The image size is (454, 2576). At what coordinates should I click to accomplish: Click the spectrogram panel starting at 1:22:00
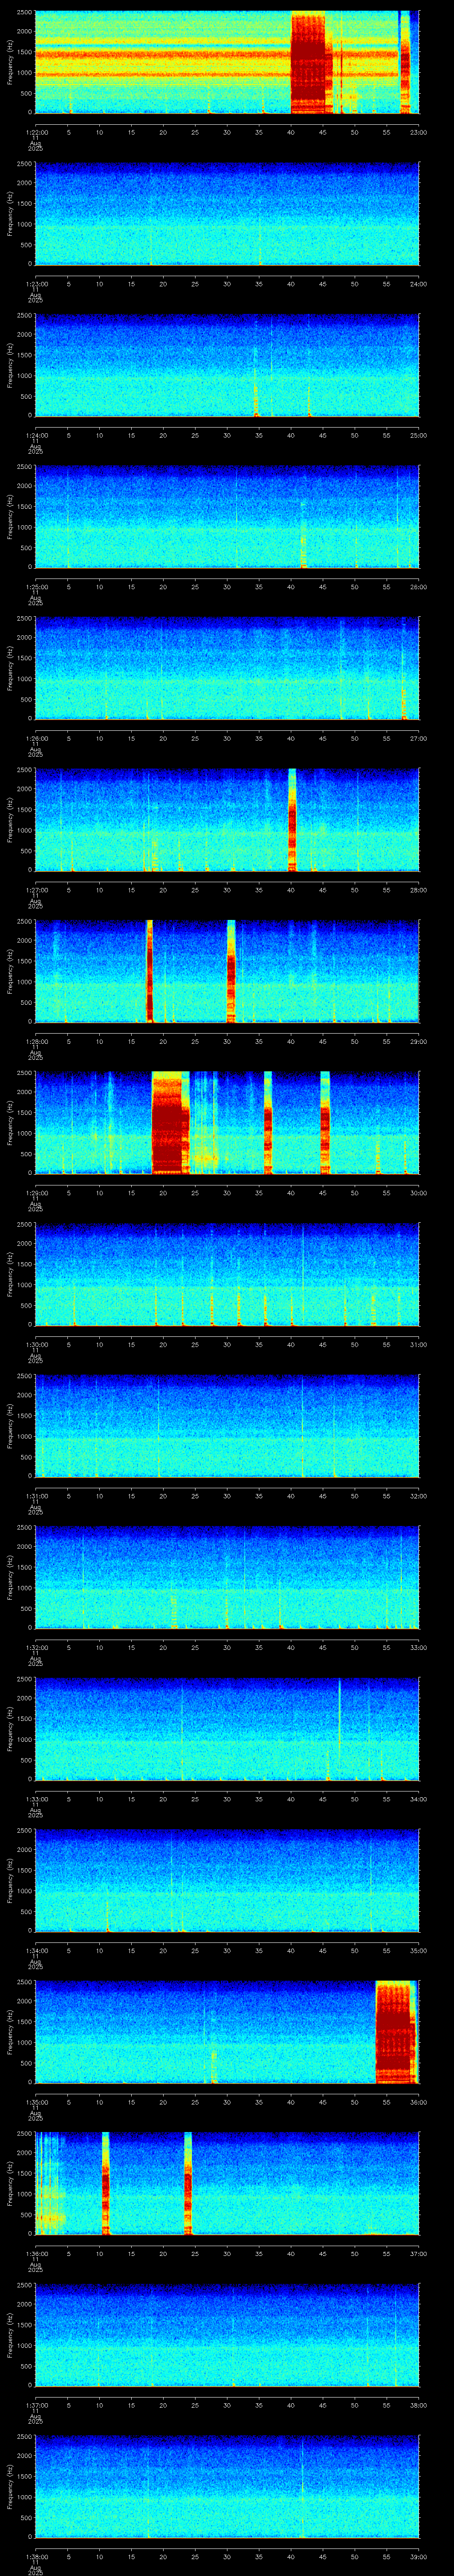[227, 62]
